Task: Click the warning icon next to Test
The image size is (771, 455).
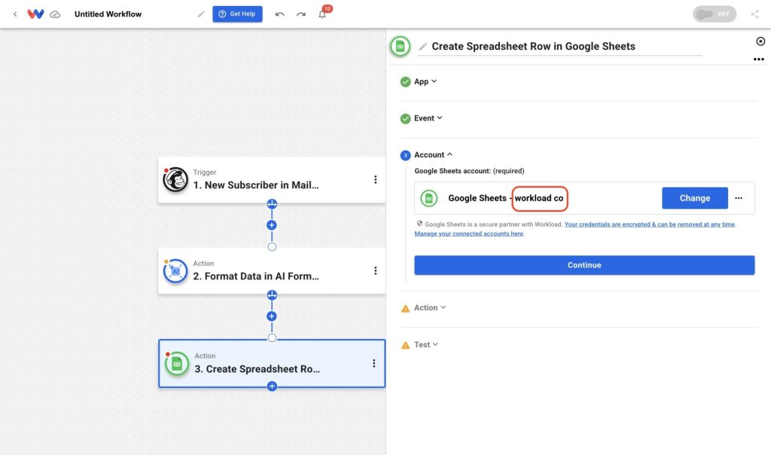Action: click(x=405, y=345)
